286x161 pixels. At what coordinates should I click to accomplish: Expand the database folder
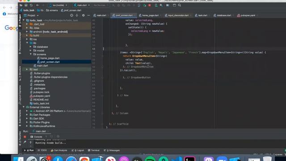click(x=31, y=47)
